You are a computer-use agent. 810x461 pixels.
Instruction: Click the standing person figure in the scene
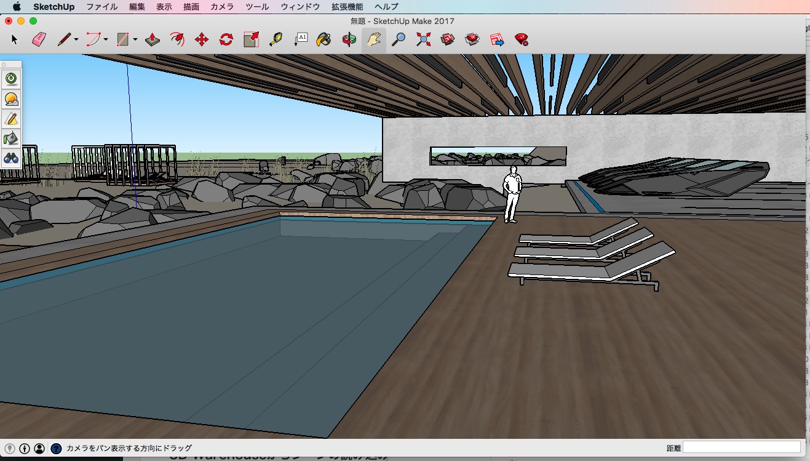coord(512,194)
